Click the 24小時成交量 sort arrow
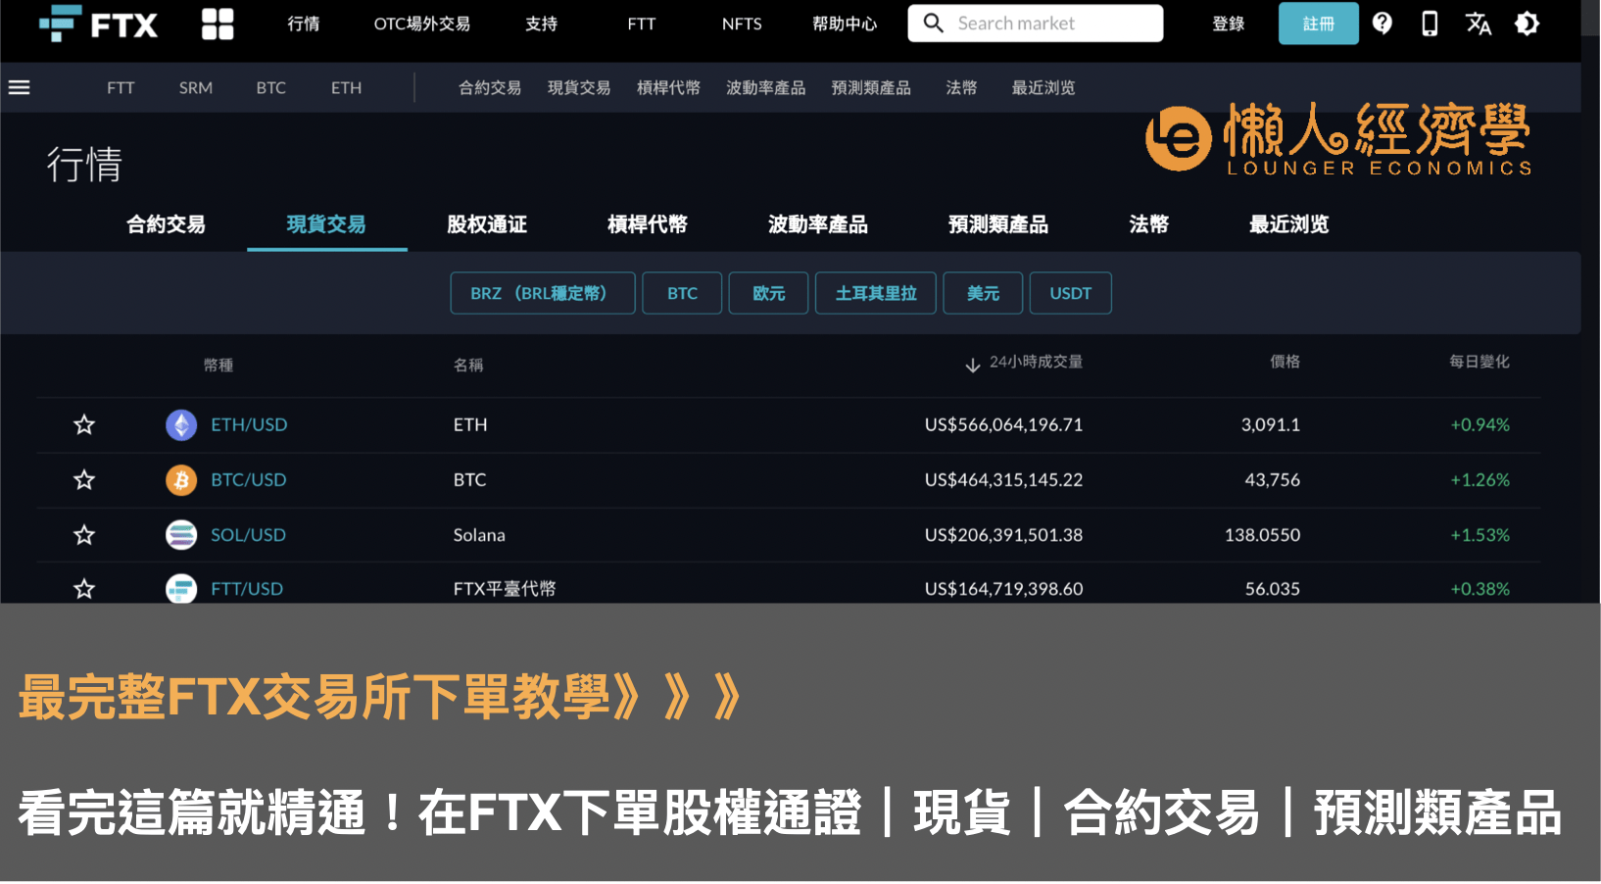This screenshot has width=1601, height=884. click(972, 365)
